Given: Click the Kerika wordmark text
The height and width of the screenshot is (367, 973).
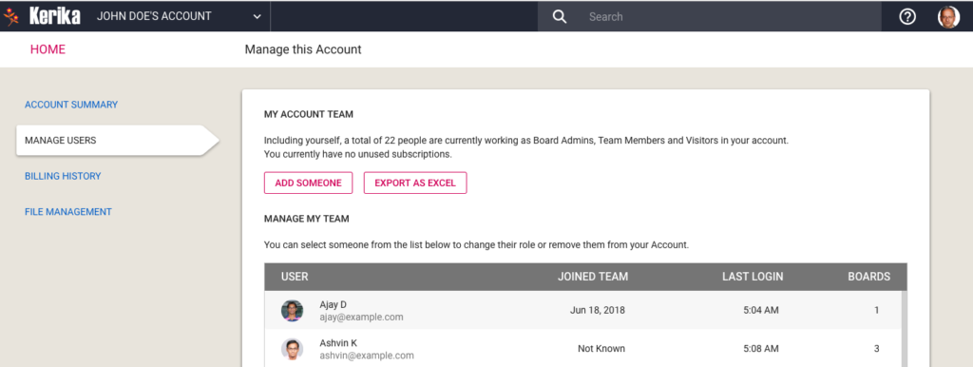Looking at the screenshot, I should click(x=54, y=17).
